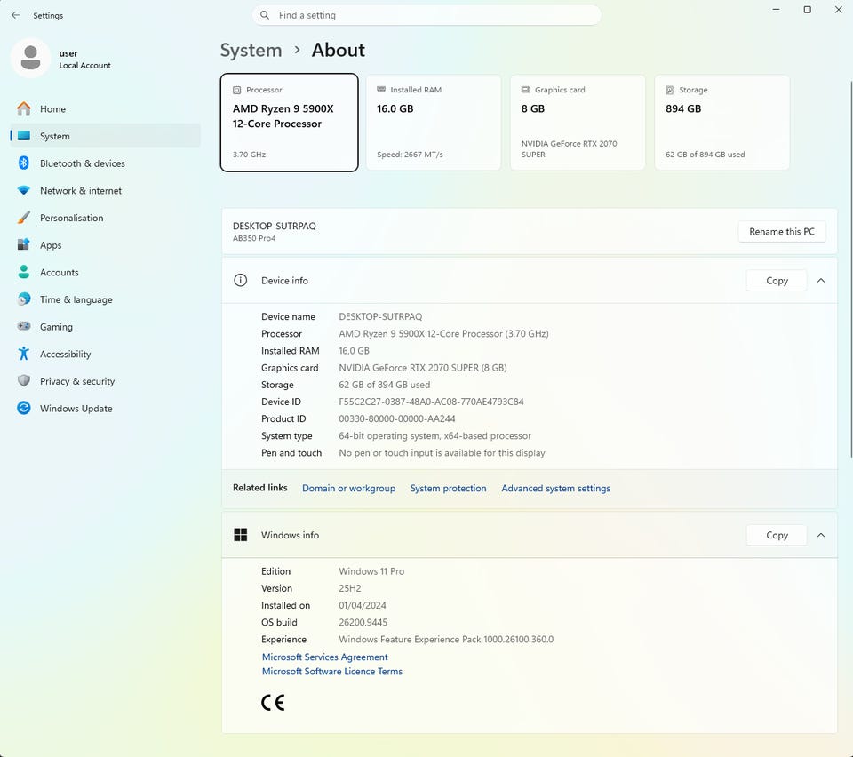This screenshot has width=853, height=757.
Task: Open Time & language settings
Action: coord(106,299)
